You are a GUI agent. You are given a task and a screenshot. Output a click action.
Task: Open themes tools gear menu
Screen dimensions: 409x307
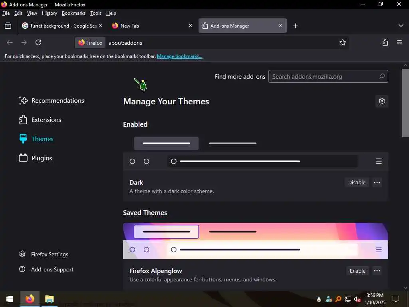point(381,101)
